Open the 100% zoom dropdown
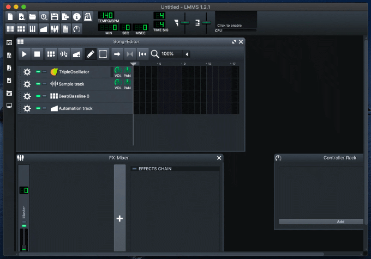Screen dimensions: 371x259 click(x=175, y=54)
